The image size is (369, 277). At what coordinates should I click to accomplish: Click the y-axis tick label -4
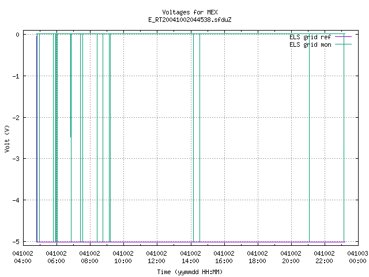(x=16, y=200)
